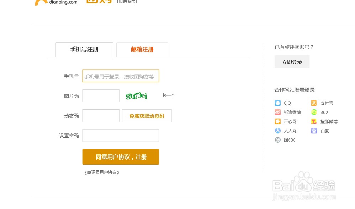Open the dianping.com logo
This screenshot has height=209, width=355.
(x=55, y=3)
